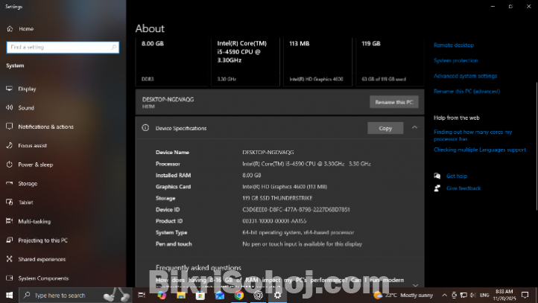Open the Windows Start menu
Screen dimensions: 538x303
coord(10,296)
